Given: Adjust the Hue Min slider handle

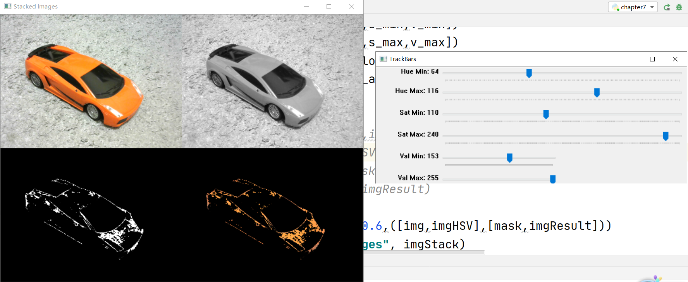Looking at the screenshot, I should [529, 73].
